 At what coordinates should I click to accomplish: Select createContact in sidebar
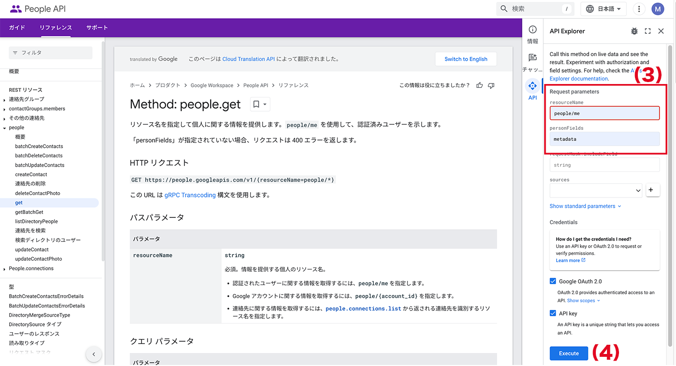(31, 174)
